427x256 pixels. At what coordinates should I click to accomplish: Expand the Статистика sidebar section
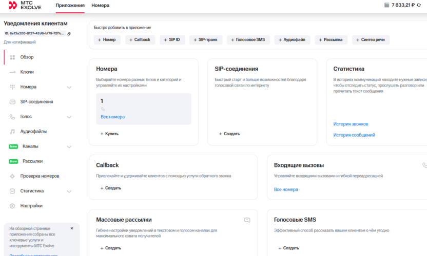click(69, 191)
